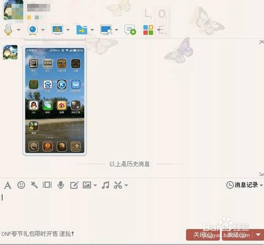Click into the message input field
This screenshot has width=264, height=245.
coord(132,210)
